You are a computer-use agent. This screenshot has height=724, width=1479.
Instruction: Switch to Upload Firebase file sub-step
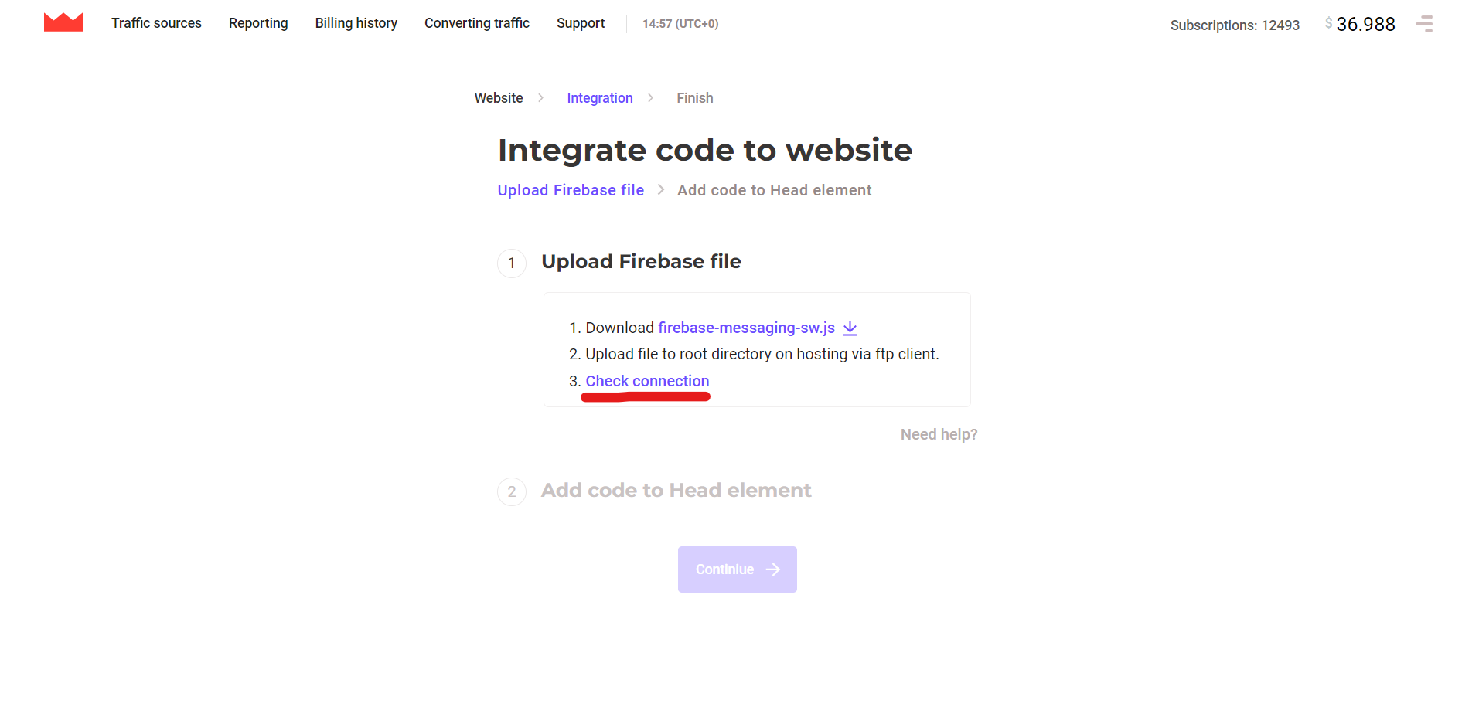click(571, 190)
